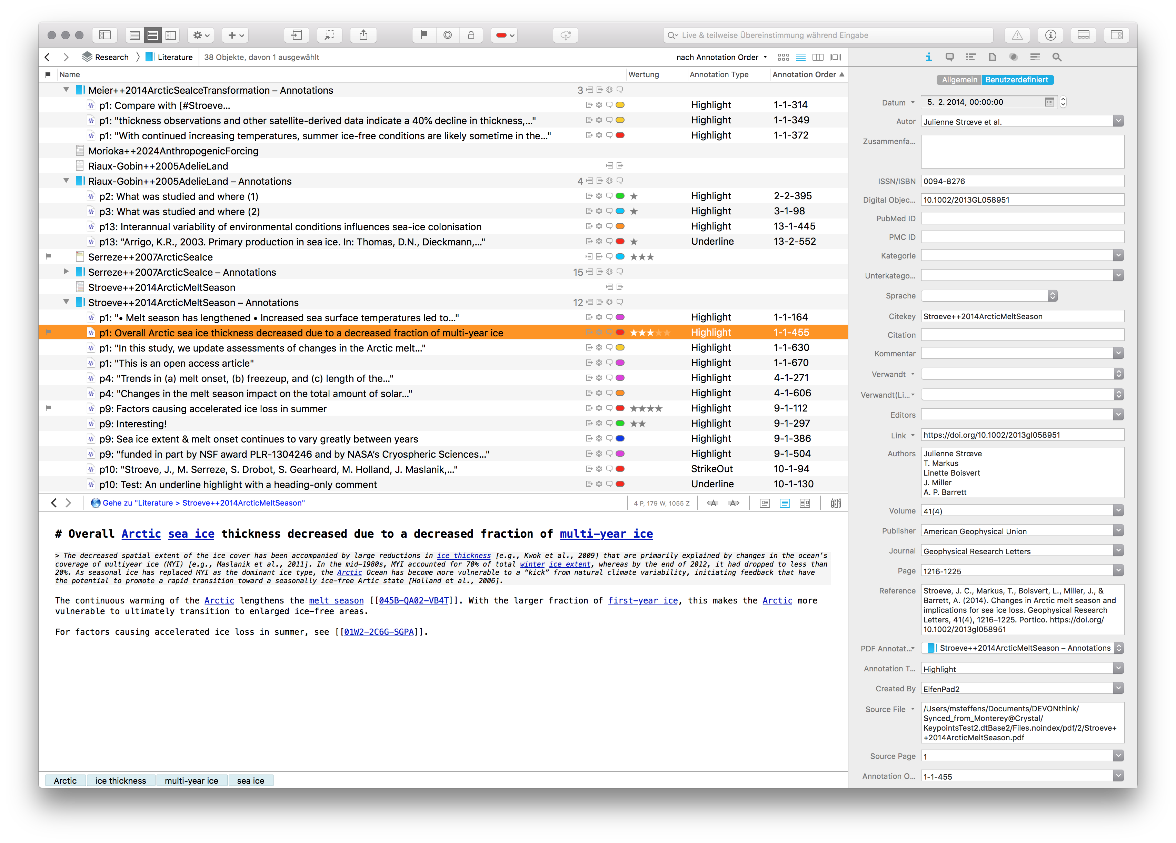
Task: Follow the 'Gehe zu Literature' link
Action: pos(203,502)
